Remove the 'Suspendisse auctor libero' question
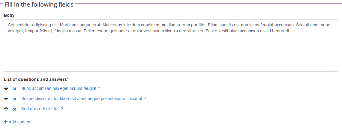 tap(15, 99)
